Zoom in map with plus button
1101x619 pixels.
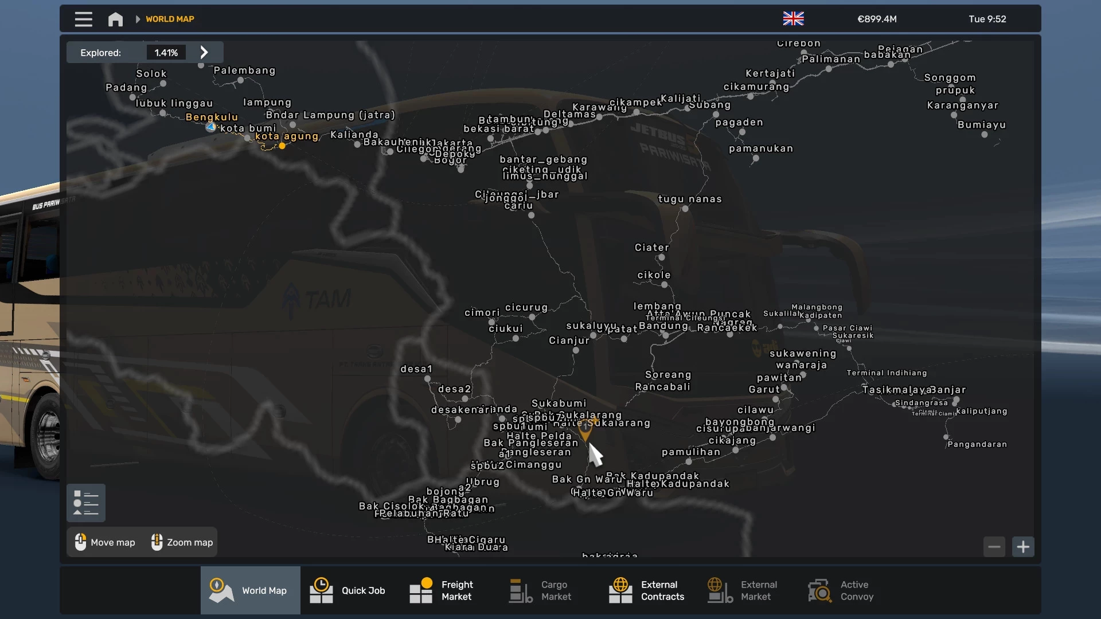(x=1023, y=547)
